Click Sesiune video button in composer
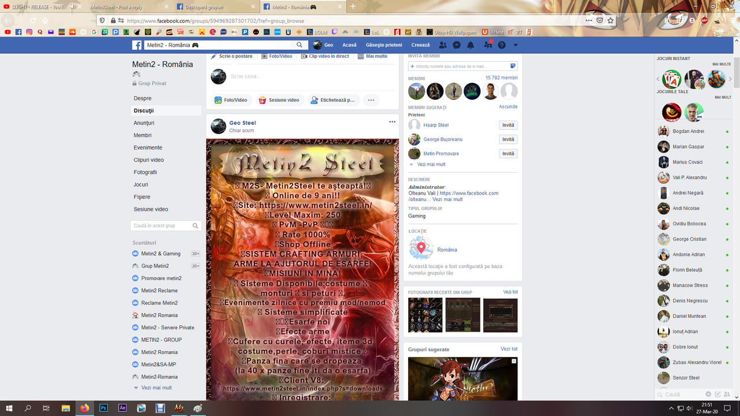This screenshot has height=416, width=740. coord(279,100)
